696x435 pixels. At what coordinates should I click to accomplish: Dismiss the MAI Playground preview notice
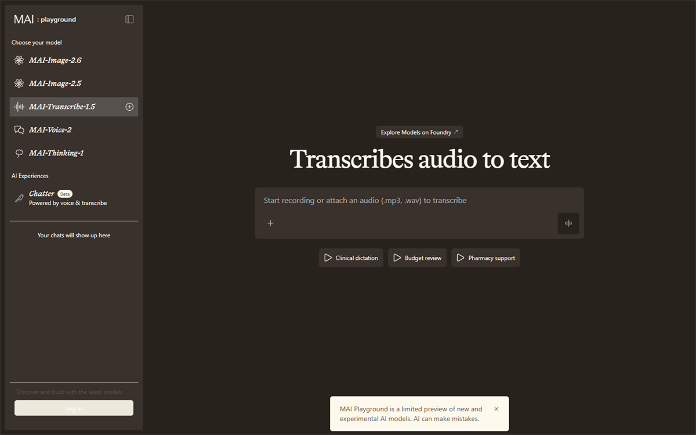click(496, 409)
